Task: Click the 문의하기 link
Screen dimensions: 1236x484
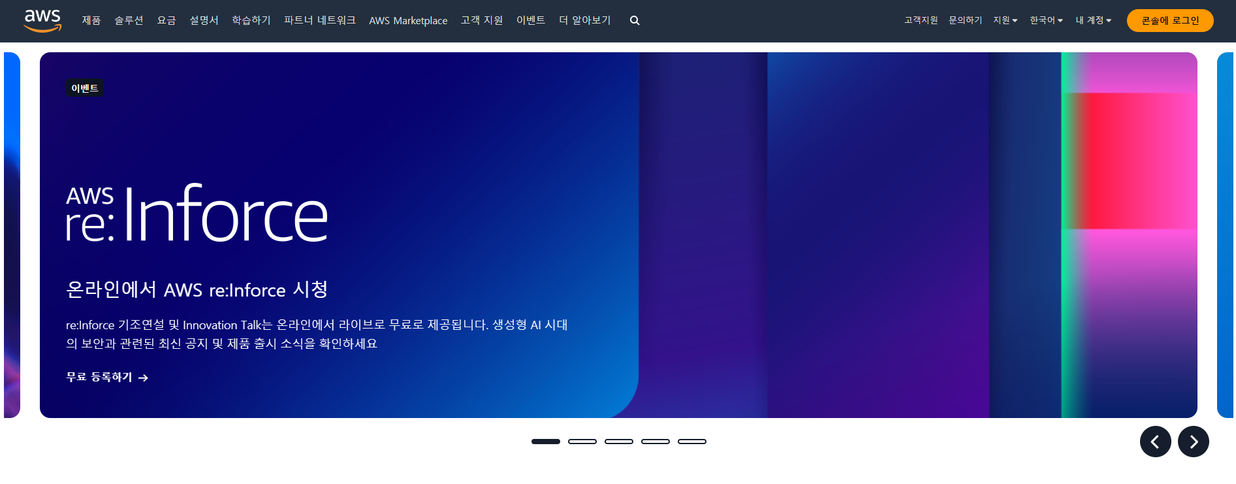Action: point(965,20)
